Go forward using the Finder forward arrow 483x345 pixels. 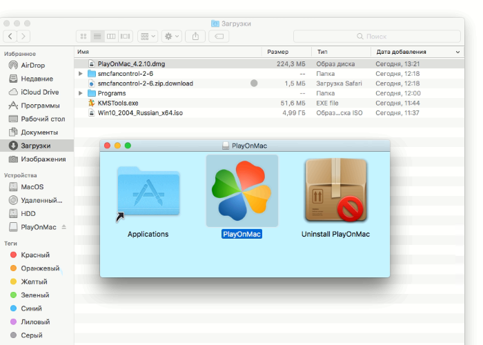point(23,37)
